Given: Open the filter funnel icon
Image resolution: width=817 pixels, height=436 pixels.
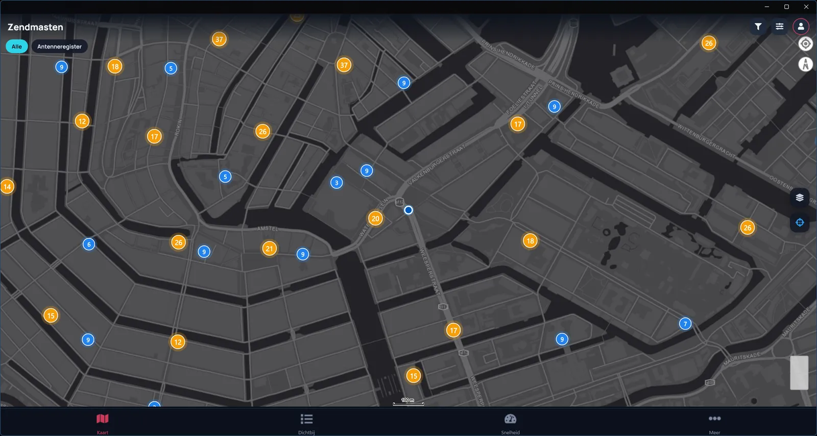Looking at the screenshot, I should tap(758, 27).
